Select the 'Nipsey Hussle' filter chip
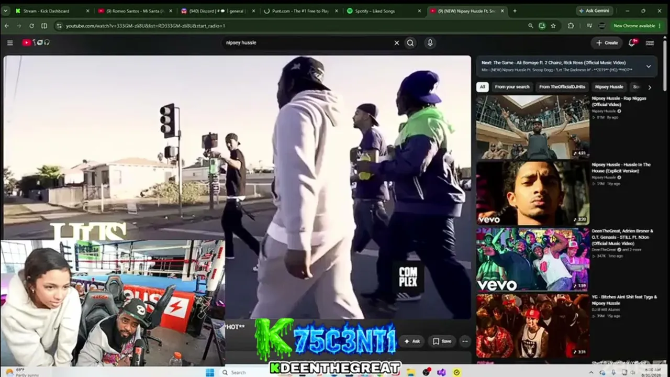Screen dimensions: 670x377 click(609, 87)
